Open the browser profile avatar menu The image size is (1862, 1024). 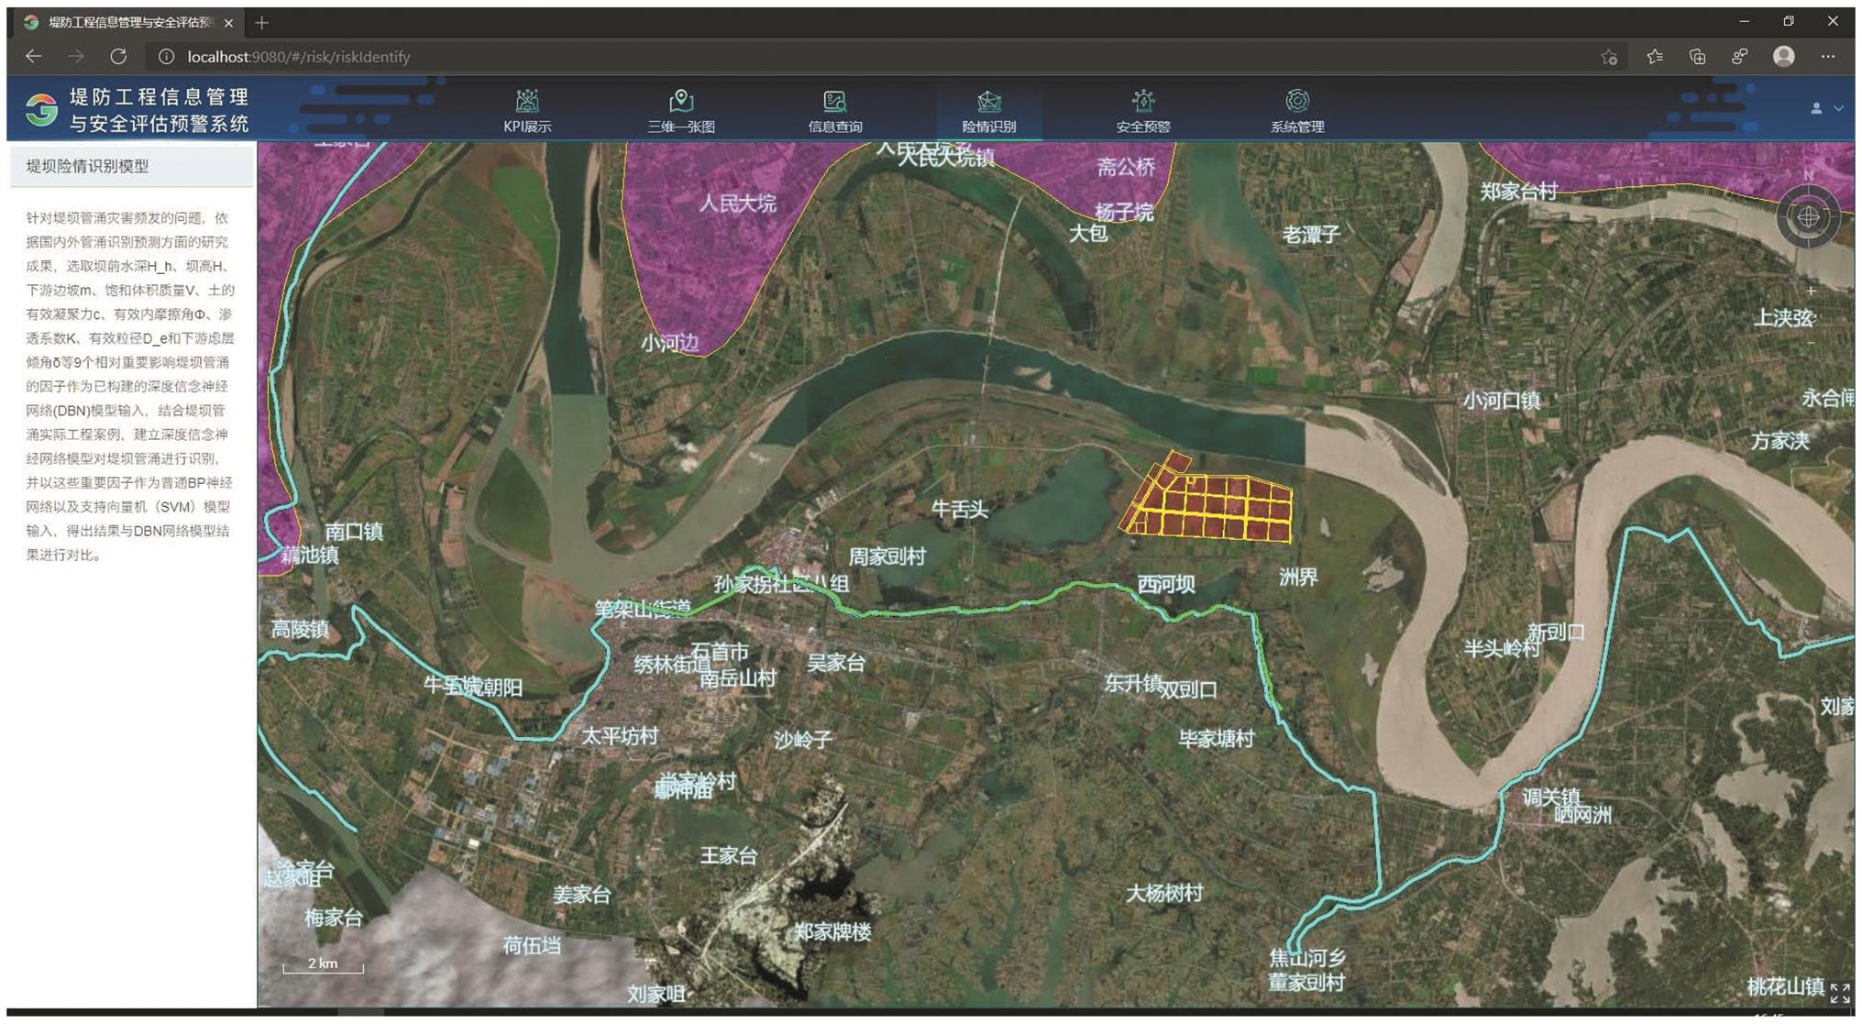tap(1783, 57)
